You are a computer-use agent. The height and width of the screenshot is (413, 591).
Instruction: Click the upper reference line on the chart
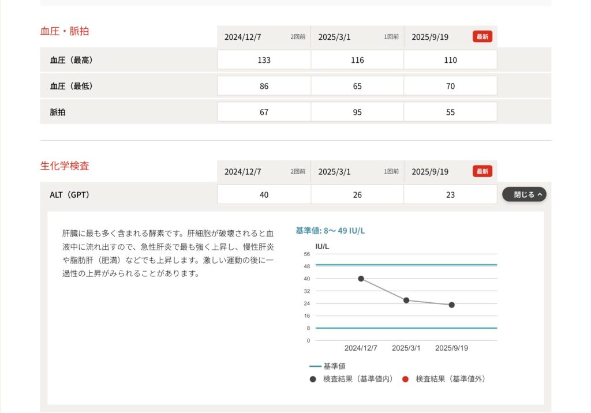[404, 265]
